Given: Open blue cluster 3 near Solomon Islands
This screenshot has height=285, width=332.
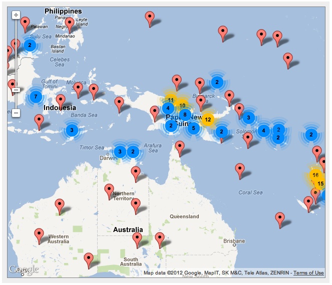Looking at the screenshot, I should 248,117.
